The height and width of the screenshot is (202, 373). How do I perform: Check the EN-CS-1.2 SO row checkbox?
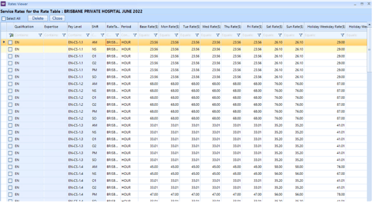10,118
